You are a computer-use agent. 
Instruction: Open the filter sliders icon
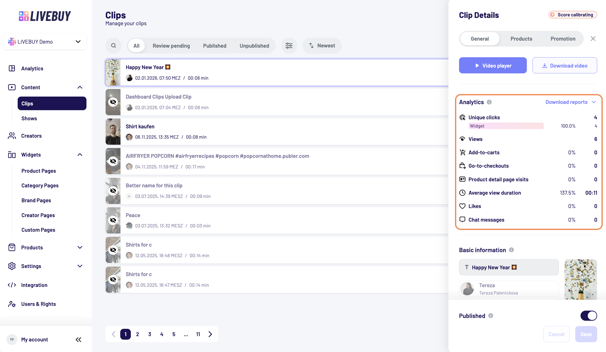click(289, 46)
